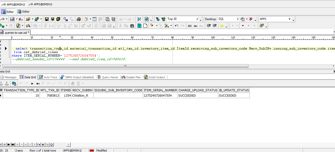Run Explain Plan ambulance toolbar icon
This screenshot has width=335, height=152.
pyautogui.click(x=28, y=26)
